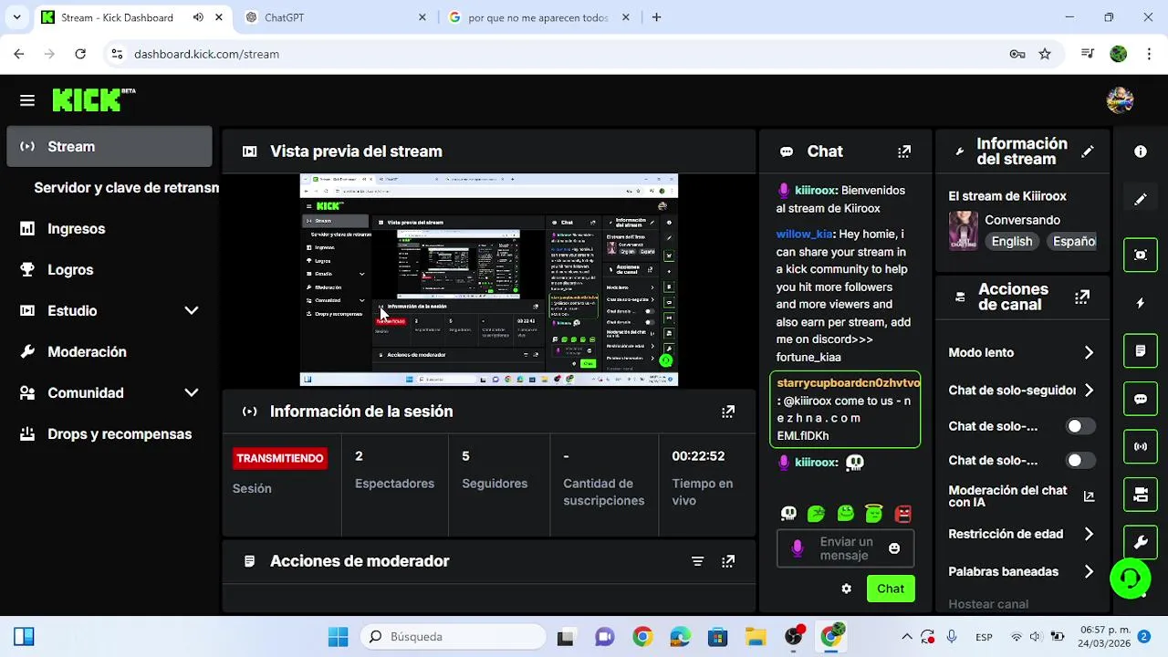Open the filter icon in Acciones de moderador

(x=698, y=561)
